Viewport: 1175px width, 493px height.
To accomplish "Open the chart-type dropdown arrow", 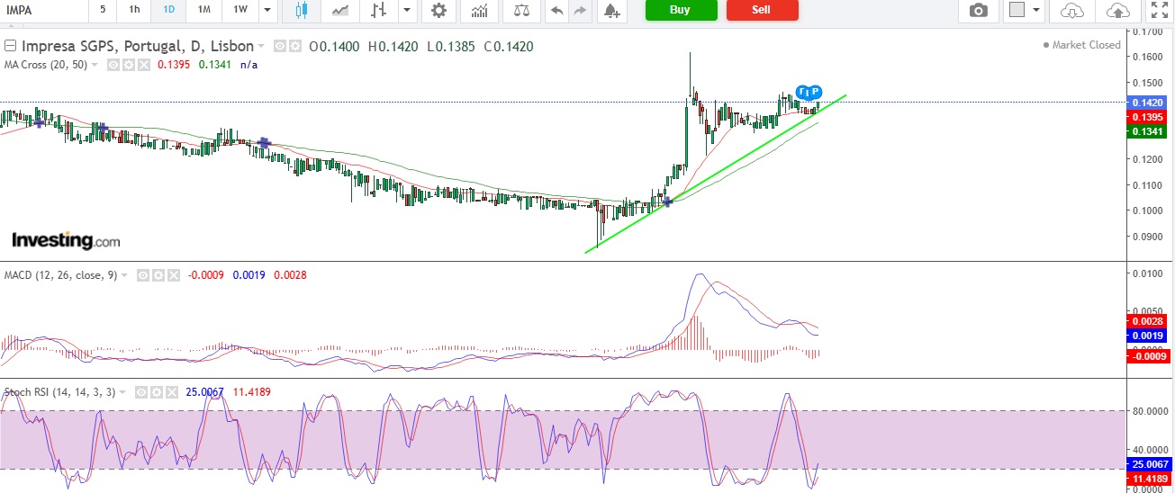I will 408,11.
